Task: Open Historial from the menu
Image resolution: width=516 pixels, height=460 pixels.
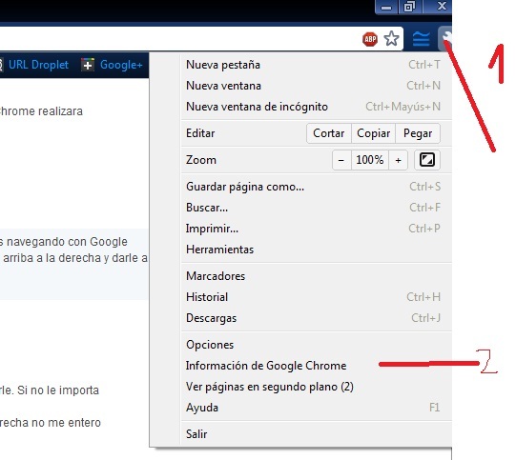Action: [317, 297]
